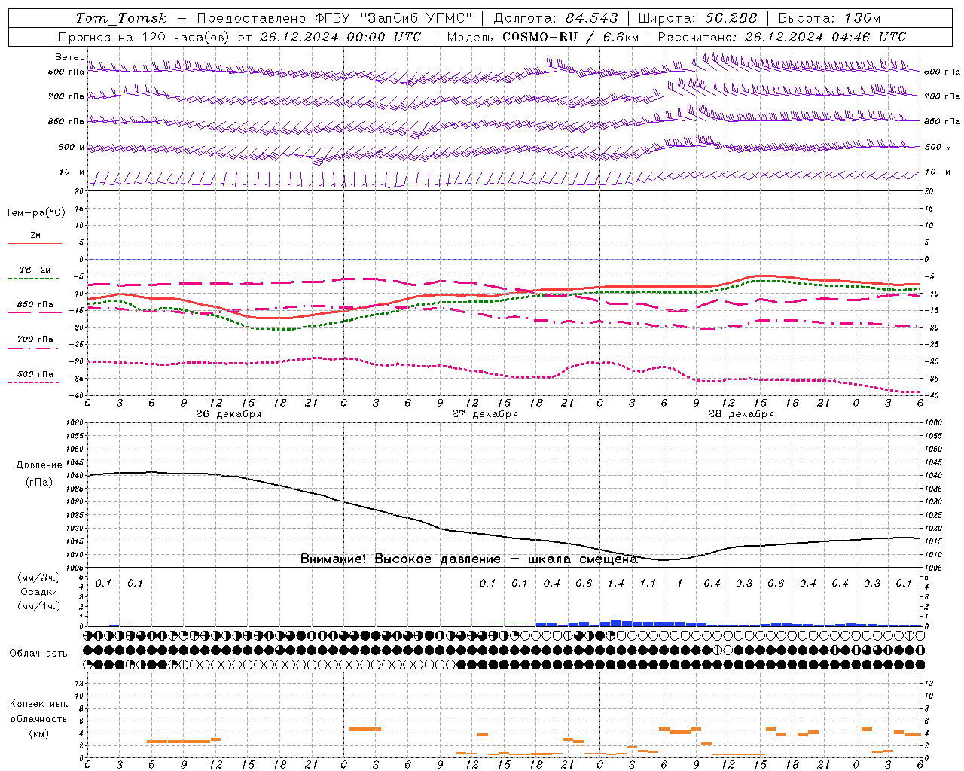Click the Модель COSMO-RU / 6.6км text
964x771 pixels.
click(x=542, y=37)
